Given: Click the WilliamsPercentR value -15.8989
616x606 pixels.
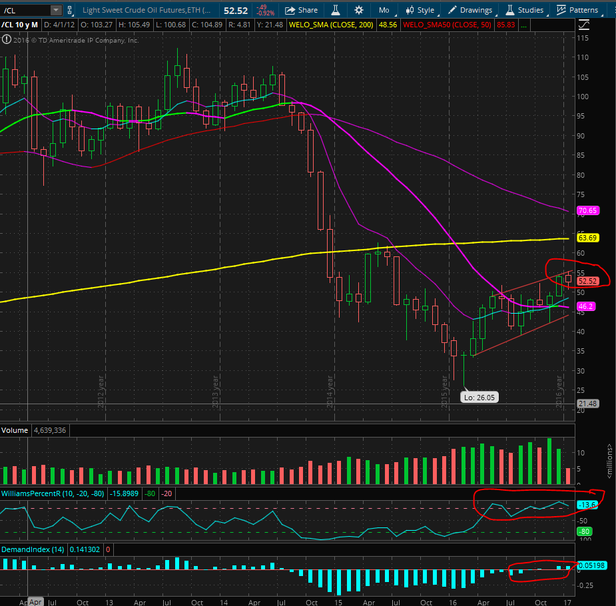Looking at the screenshot, I should point(124,493).
